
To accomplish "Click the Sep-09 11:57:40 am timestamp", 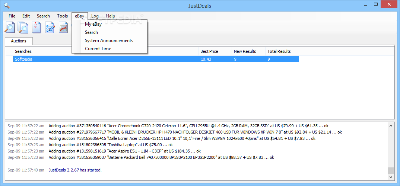I will [26, 170].
